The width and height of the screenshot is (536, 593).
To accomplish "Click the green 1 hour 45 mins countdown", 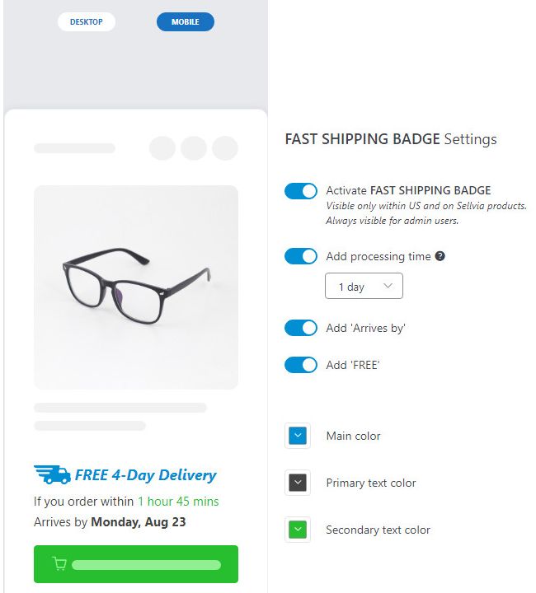I will point(178,502).
